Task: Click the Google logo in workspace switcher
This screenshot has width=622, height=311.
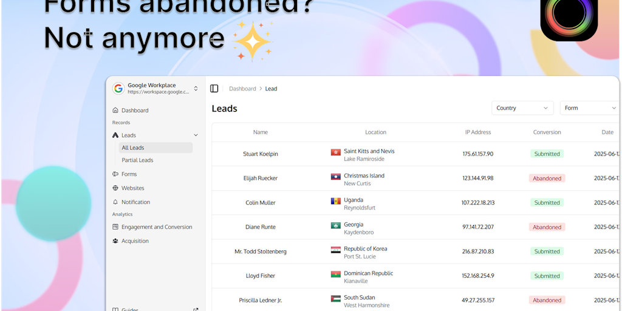Action: 118,89
